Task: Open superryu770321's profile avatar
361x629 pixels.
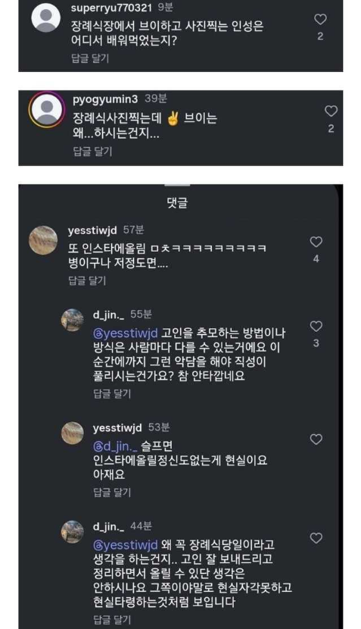Action: point(46,17)
